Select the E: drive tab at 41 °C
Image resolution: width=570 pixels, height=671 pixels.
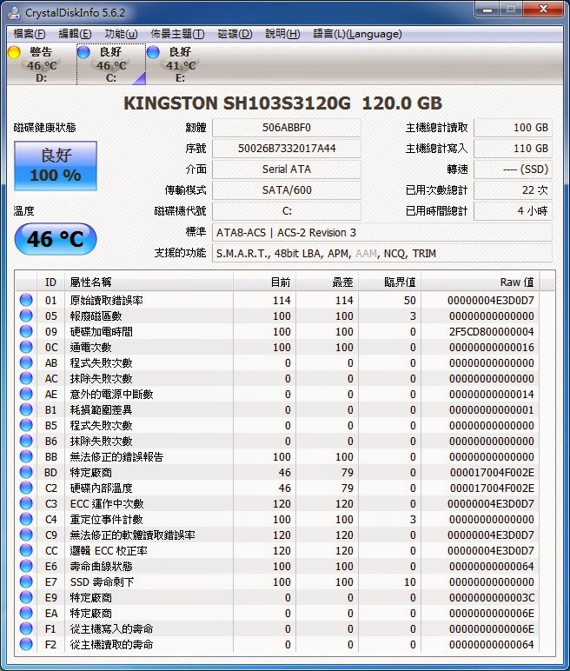pos(180,64)
